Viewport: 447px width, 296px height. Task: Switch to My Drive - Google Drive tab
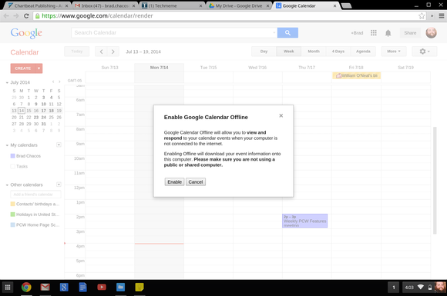coord(238,5)
